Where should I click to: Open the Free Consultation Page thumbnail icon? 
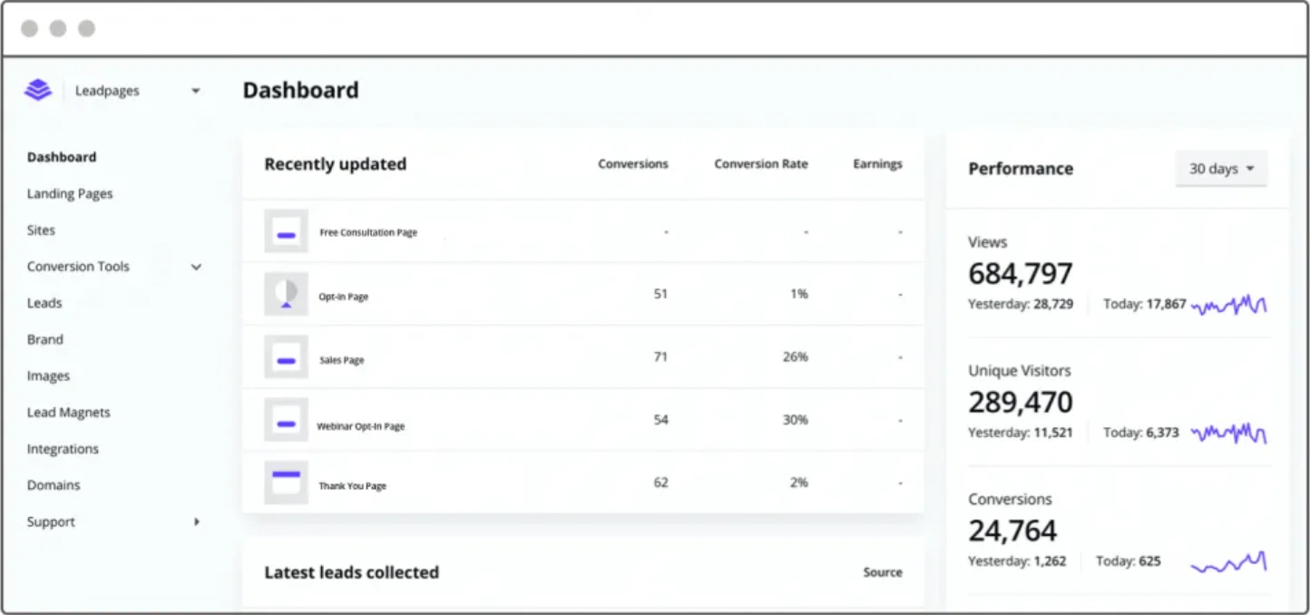286,231
